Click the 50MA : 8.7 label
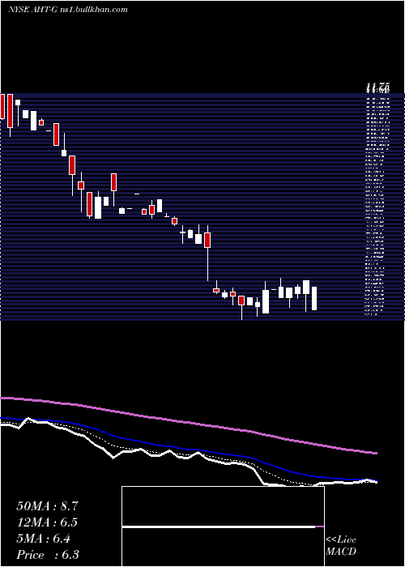 click(47, 506)
